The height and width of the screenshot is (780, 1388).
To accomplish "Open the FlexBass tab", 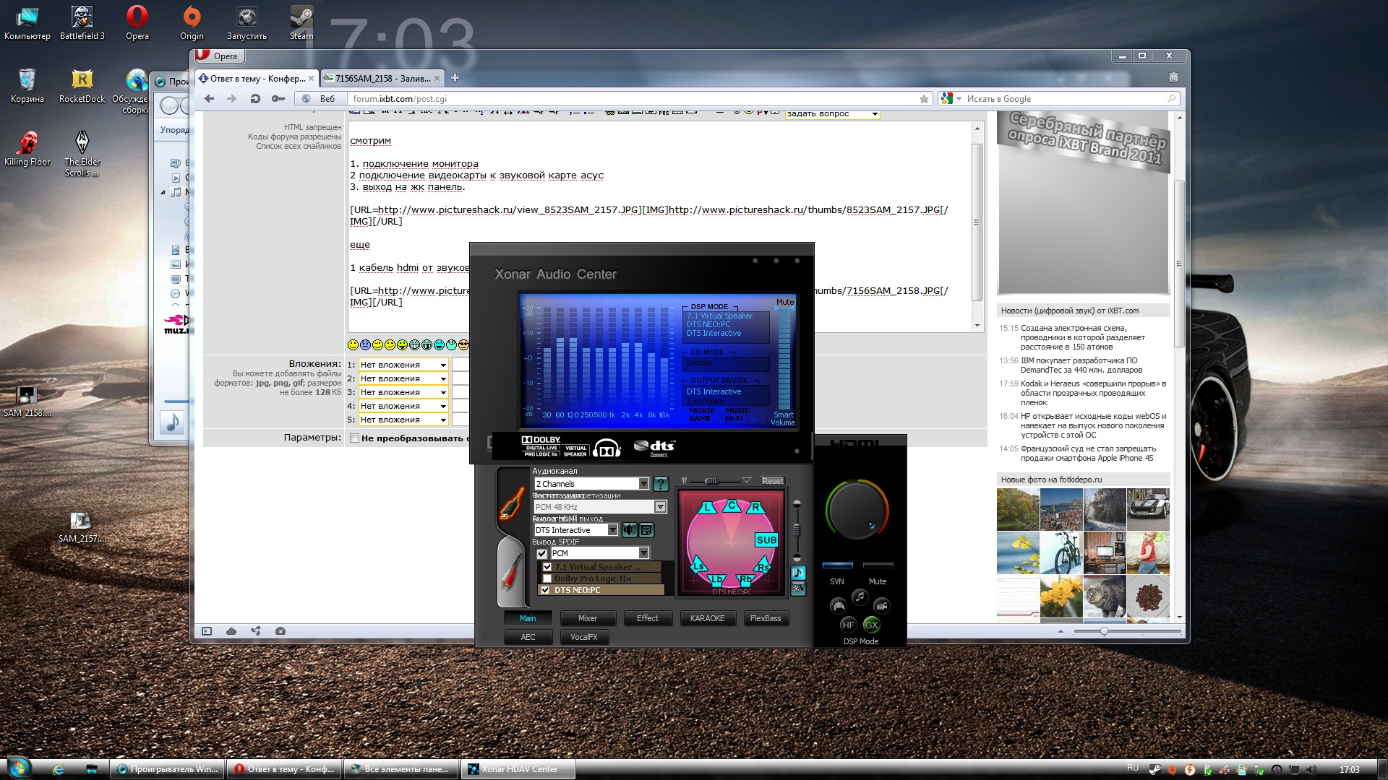I will click(766, 618).
